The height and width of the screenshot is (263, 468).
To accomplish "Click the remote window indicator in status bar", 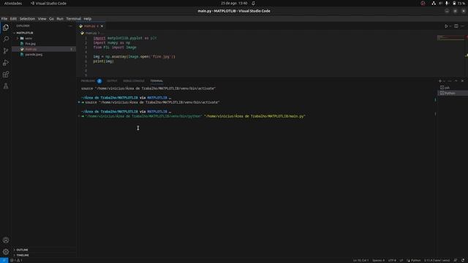I will click(4, 260).
